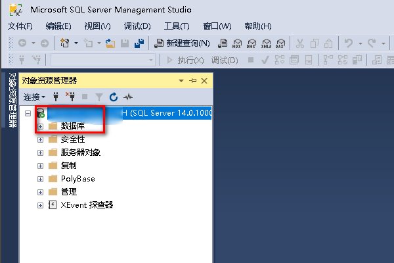Close the 对象资源管理器 panel
Screen dimensions: 394x263
click(x=204, y=81)
